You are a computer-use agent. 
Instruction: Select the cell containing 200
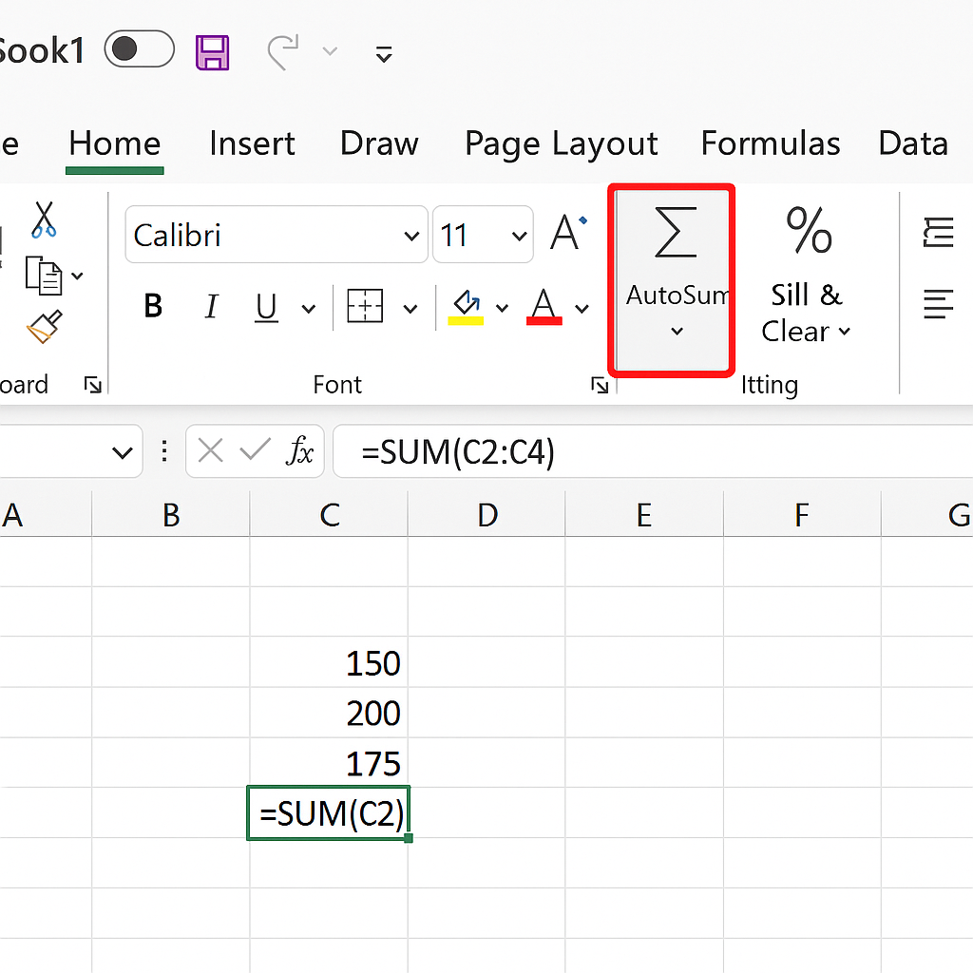329,713
